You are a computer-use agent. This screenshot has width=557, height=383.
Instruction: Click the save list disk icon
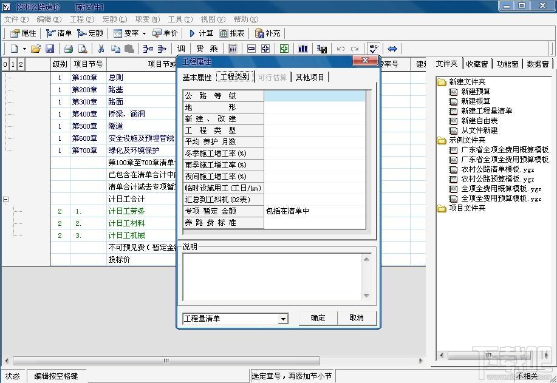click(322, 49)
